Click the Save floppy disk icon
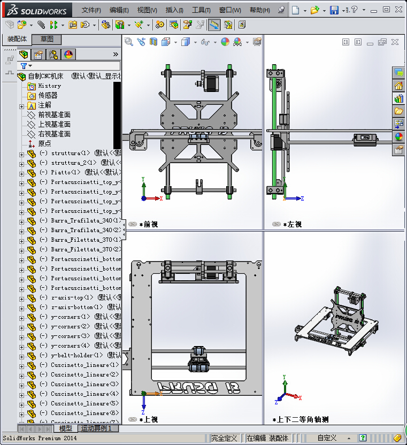Viewport: 407px width, 445px height. [x=334, y=10]
